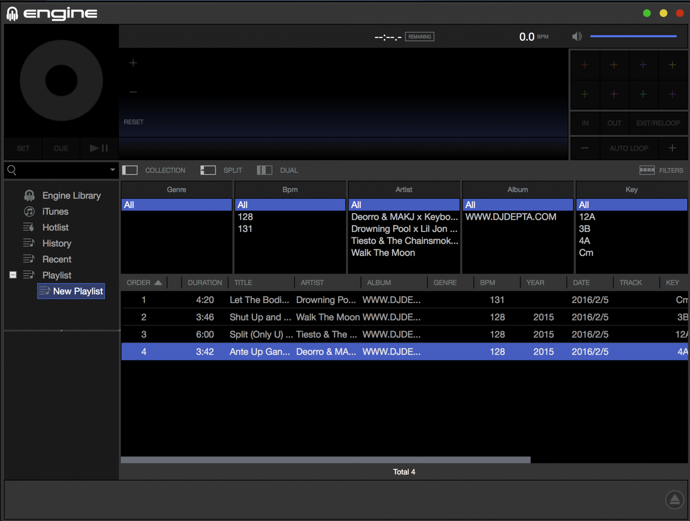690x521 pixels.
Task: Switch to SPLIT view
Action: (x=221, y=170)
